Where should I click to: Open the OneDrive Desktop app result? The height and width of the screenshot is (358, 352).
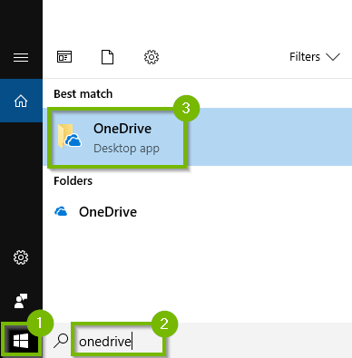[x=198, y=137]
